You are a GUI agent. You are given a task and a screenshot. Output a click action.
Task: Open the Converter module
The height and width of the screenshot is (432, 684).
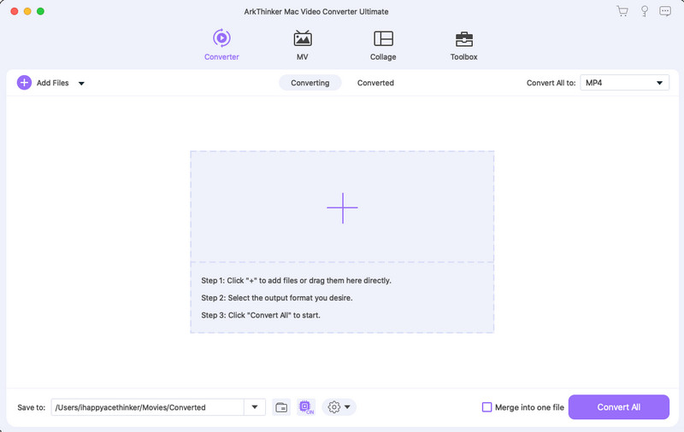(x=221, y=44)
